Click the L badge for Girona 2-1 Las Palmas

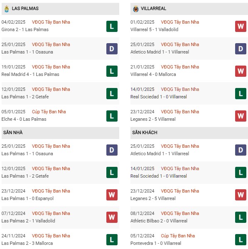tap(112, 27)
